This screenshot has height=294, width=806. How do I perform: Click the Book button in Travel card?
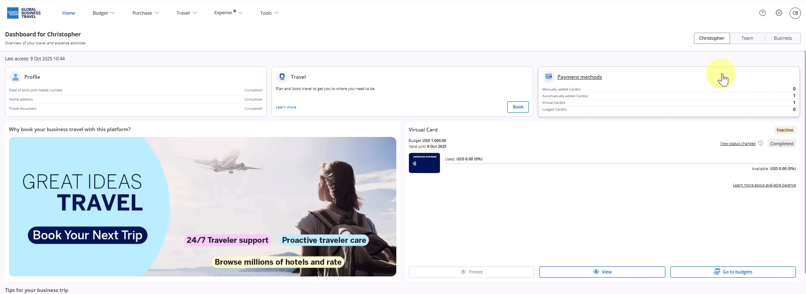tap(518, 107)
